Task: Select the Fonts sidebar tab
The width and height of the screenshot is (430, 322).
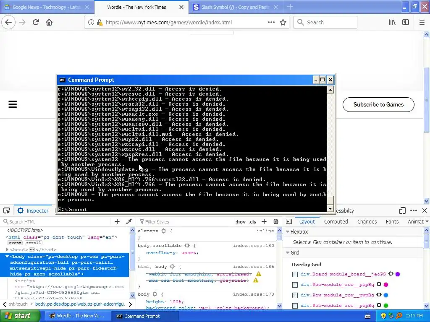Action: [x=392, y=221]
